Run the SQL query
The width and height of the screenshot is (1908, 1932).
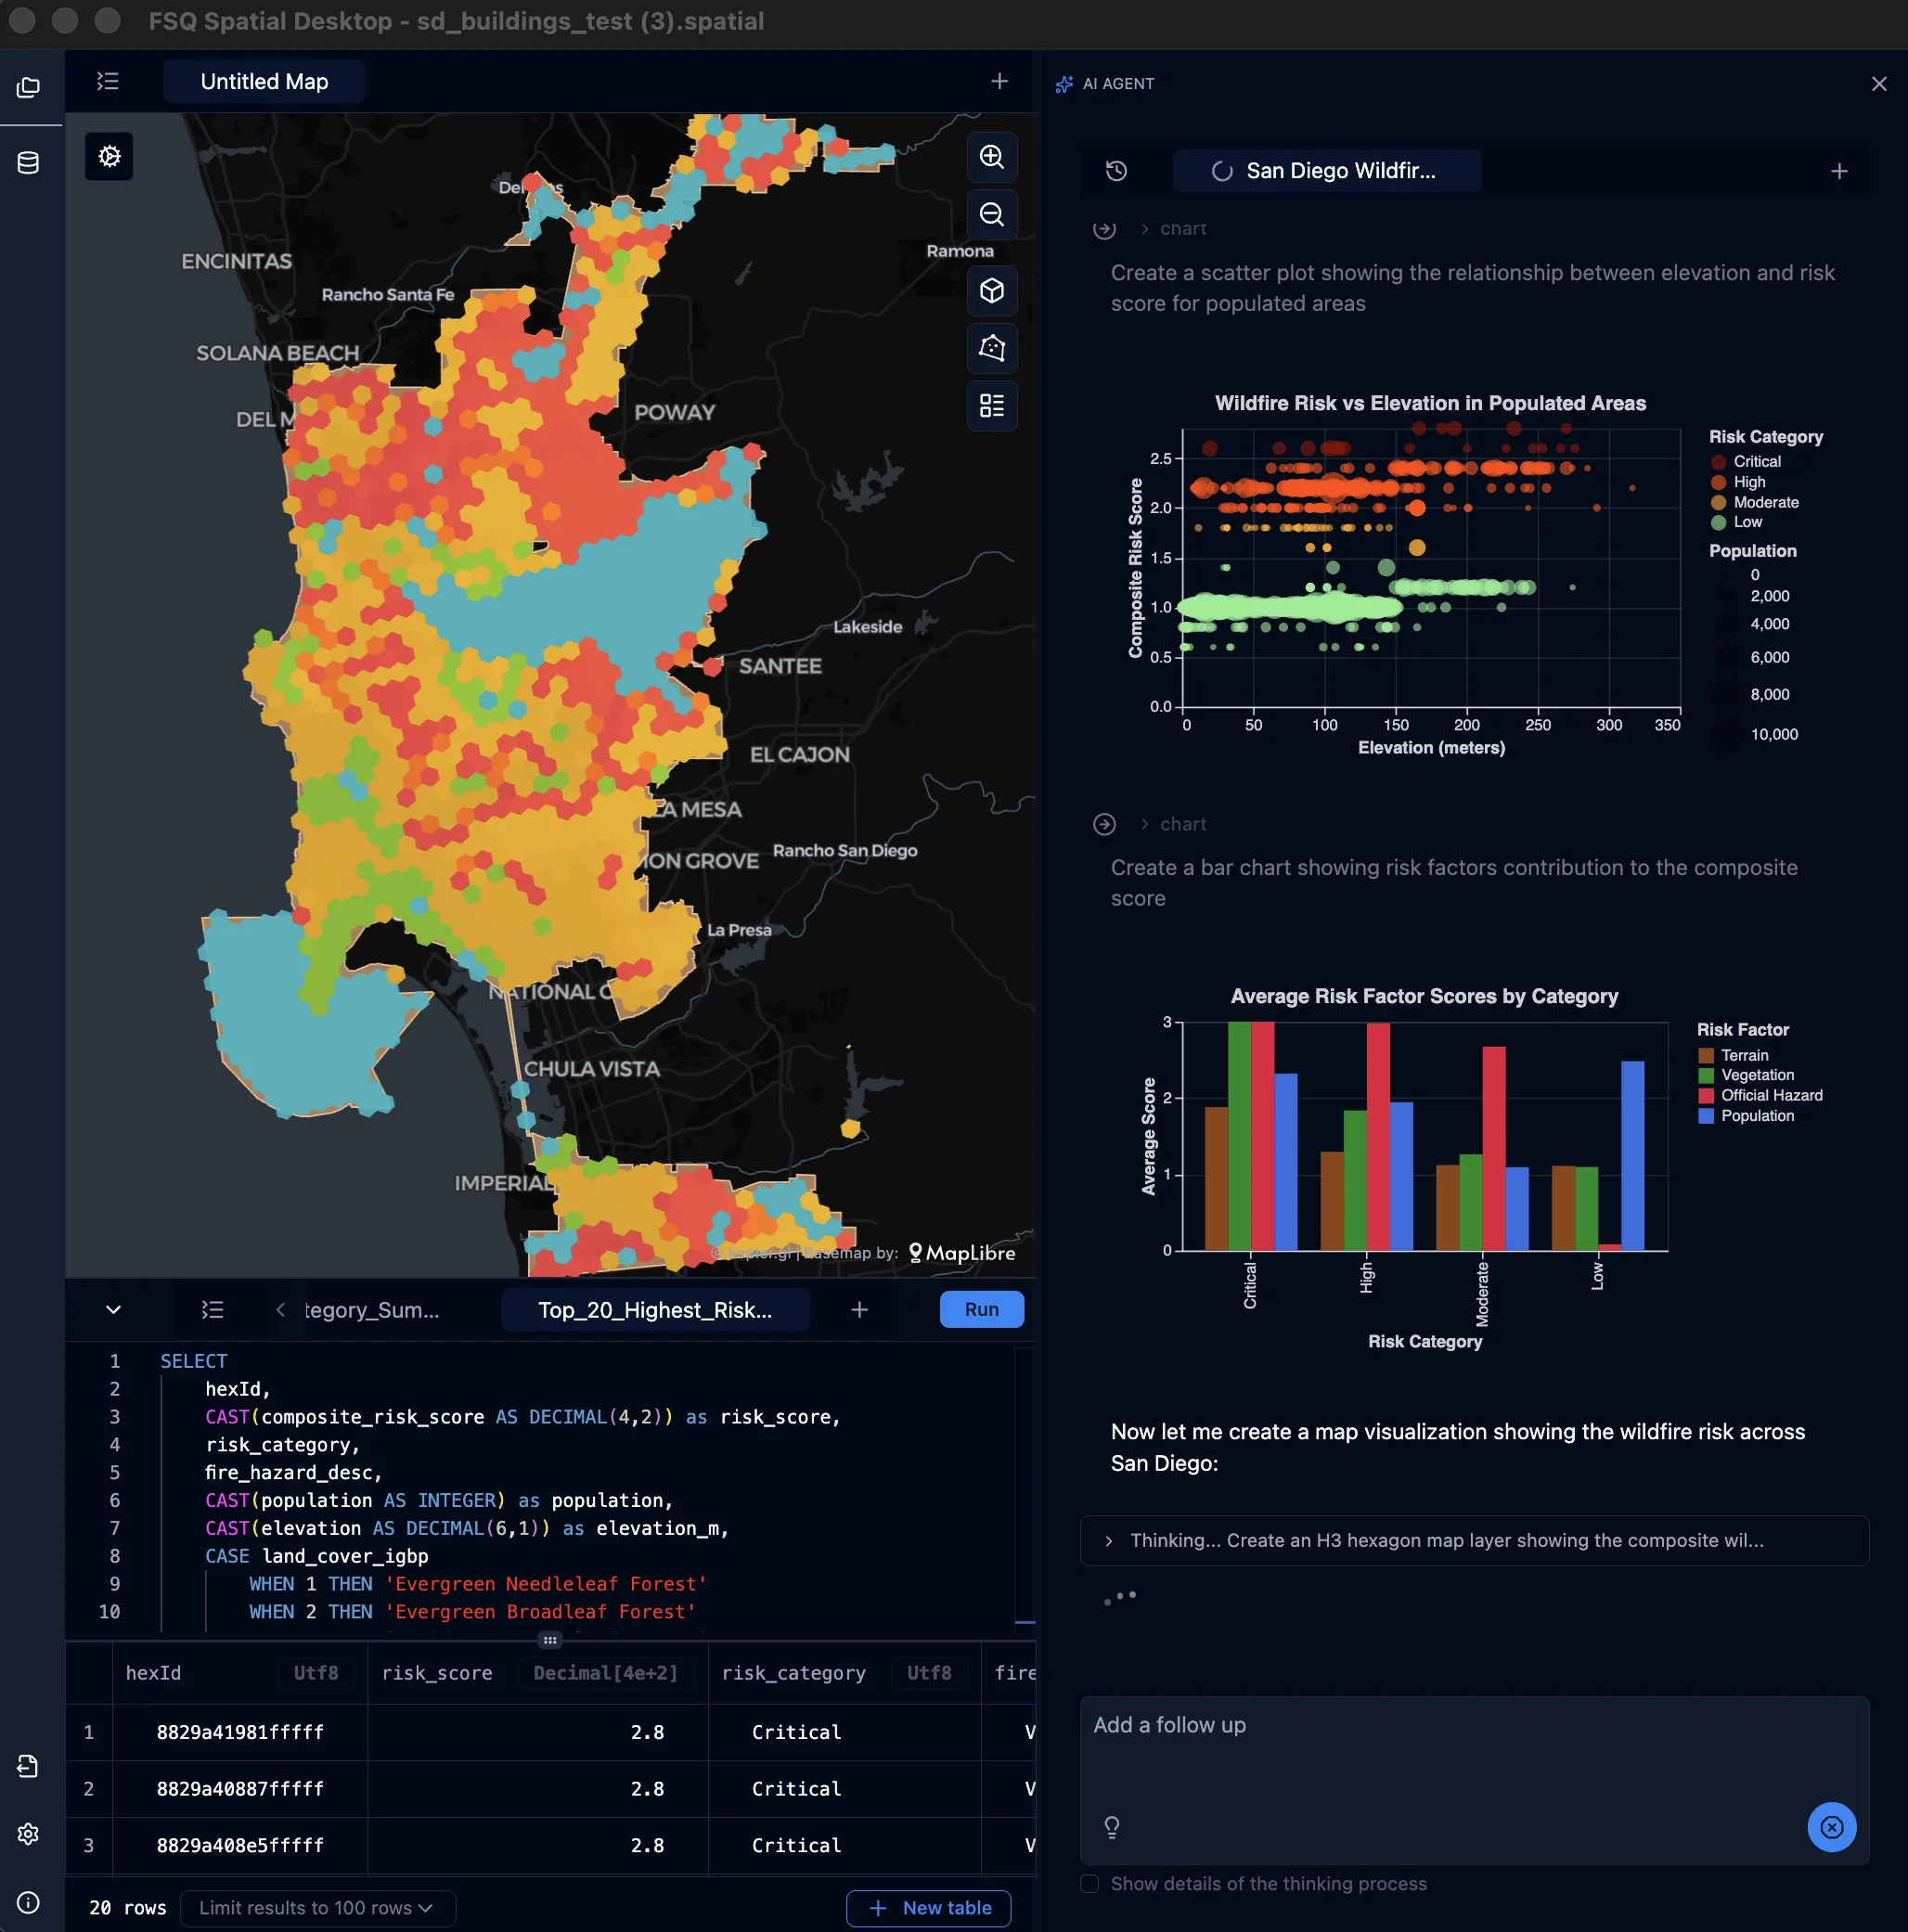981,1309
